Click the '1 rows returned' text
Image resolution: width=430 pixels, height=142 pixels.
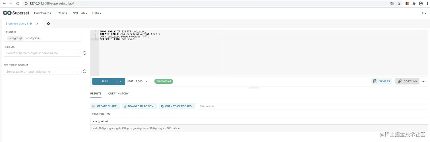tap(100, 114)
